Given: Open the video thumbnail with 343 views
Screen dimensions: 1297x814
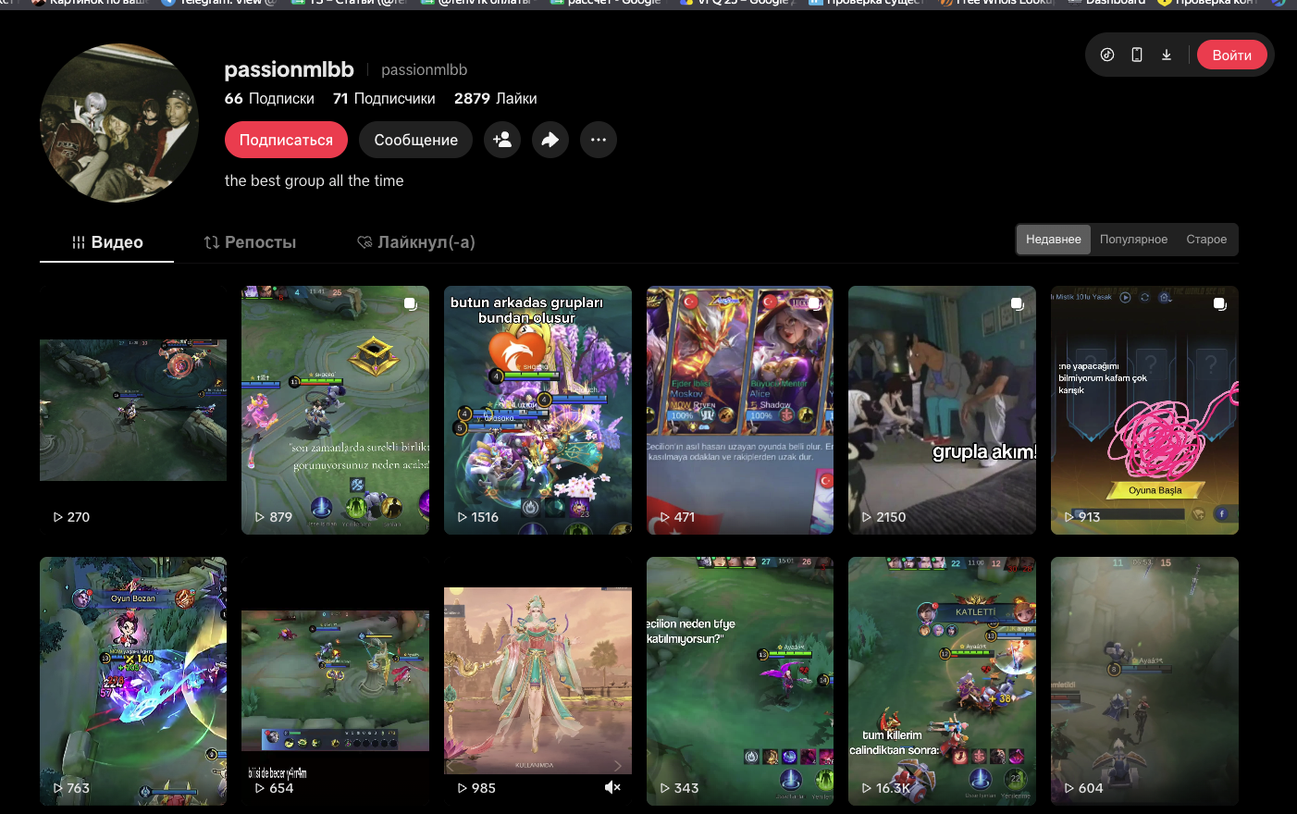Looking at the screenshot, I should (x=740, y=681).
